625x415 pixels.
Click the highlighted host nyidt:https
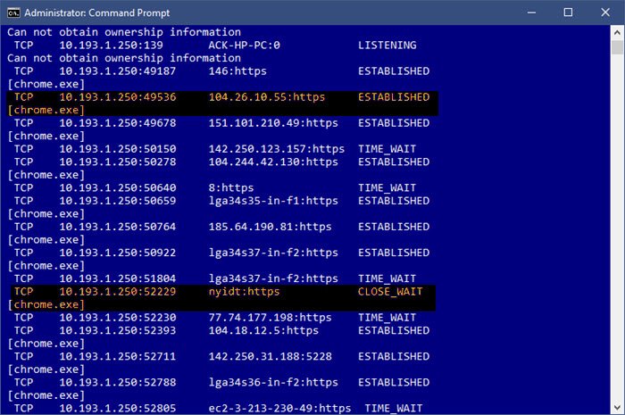pos(244,291)
